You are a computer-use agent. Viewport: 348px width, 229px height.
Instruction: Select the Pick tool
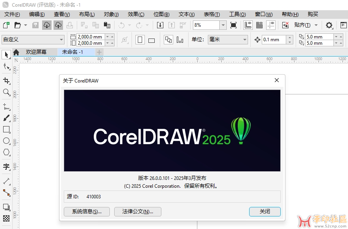[x=6, y=55]
